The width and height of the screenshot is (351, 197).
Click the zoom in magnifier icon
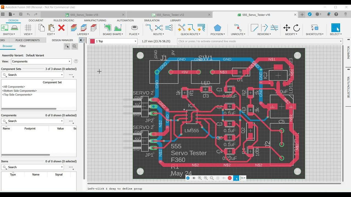200,178
